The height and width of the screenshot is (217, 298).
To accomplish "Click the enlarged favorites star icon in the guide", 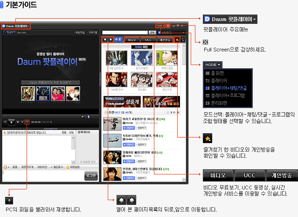I will pyautogui.click(x=208, y=138).
